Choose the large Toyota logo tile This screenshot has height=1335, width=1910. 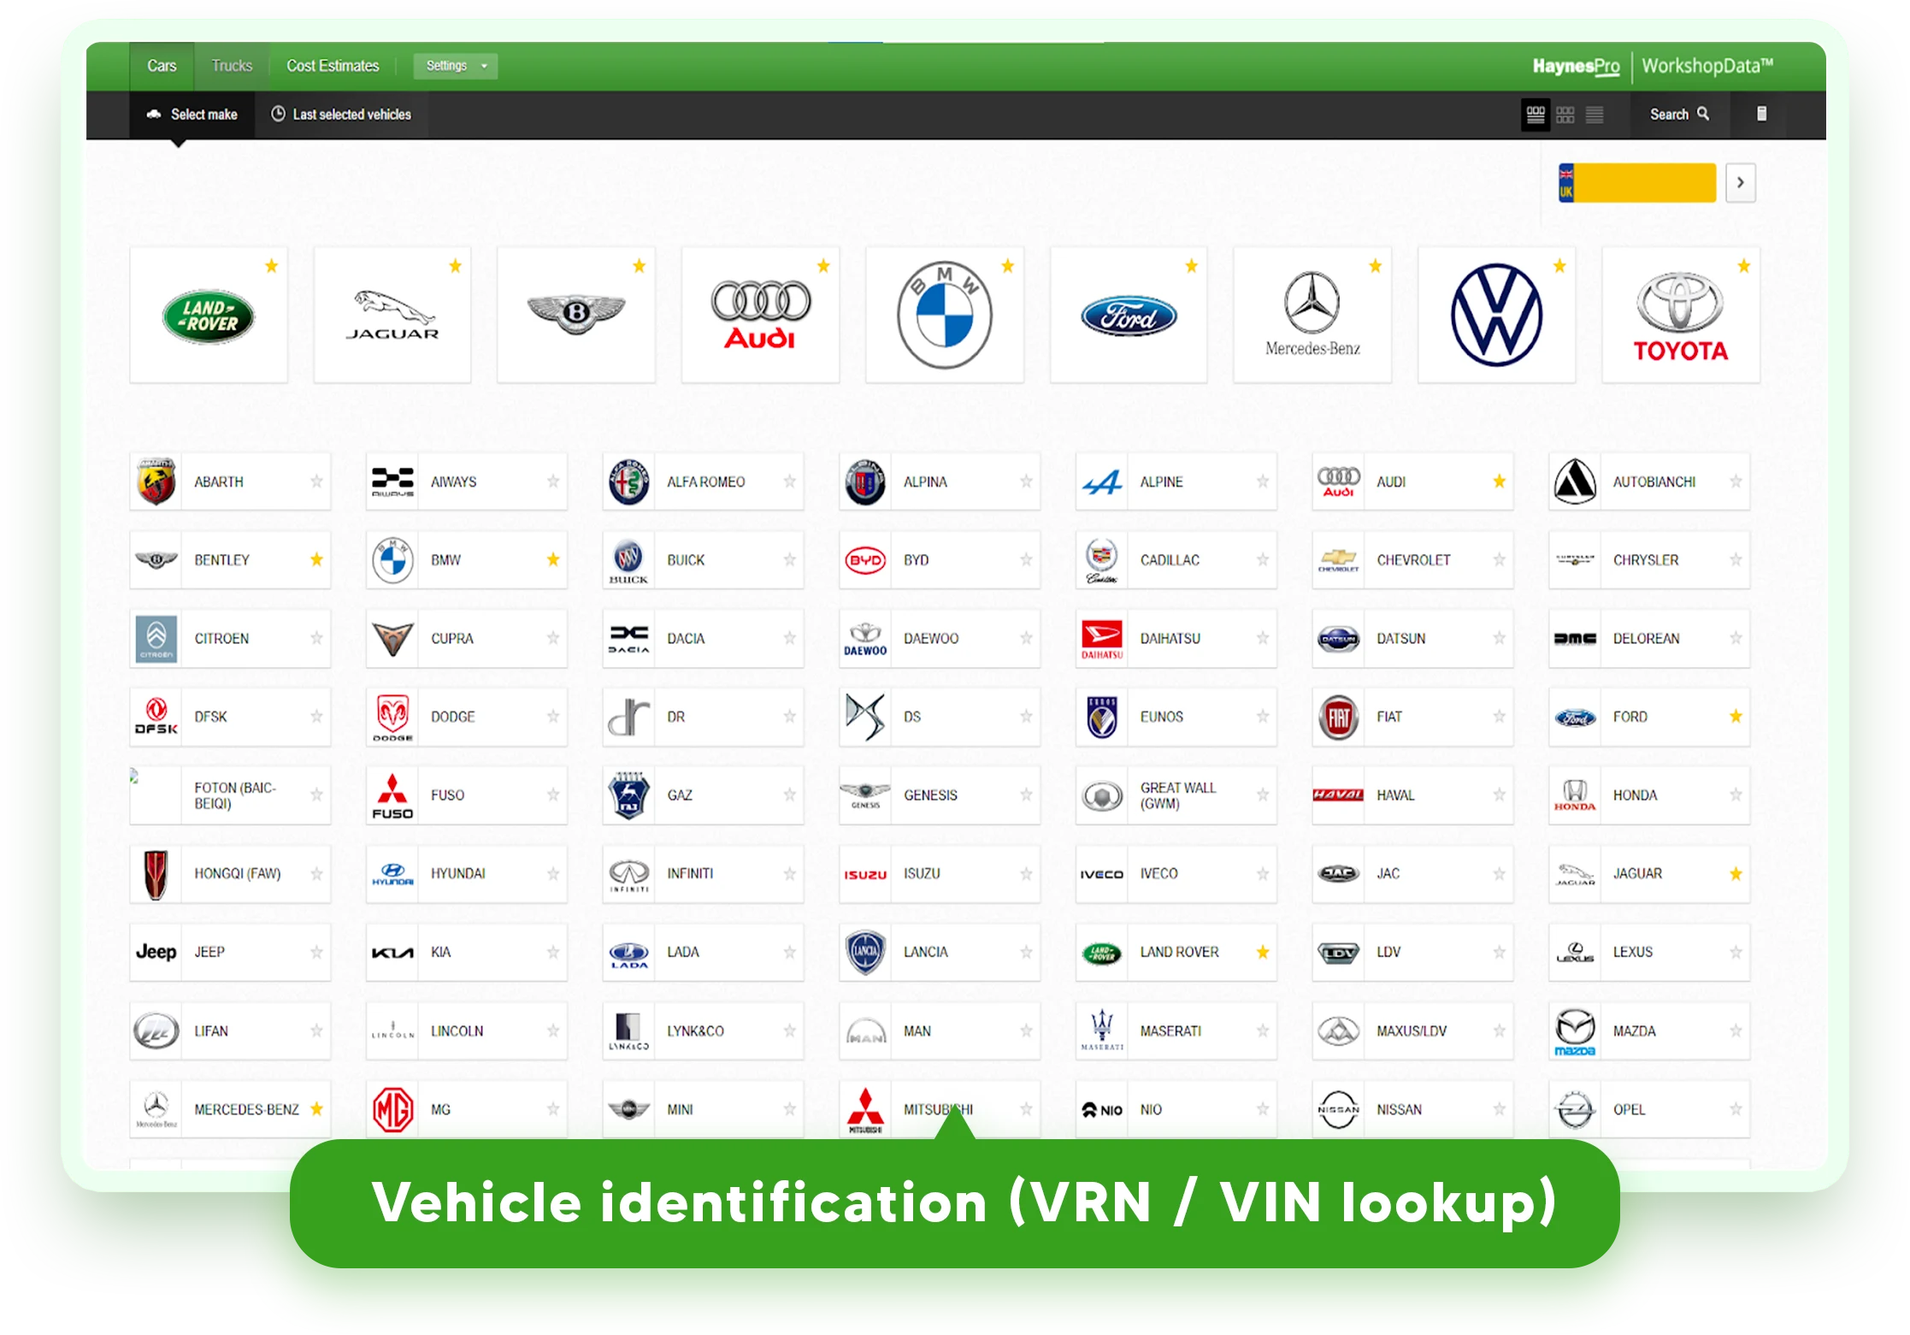[x=1681, y=316]
